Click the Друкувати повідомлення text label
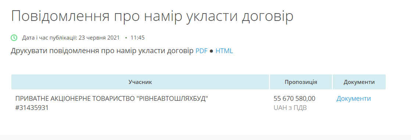This screenshot has height=140, width=411. pyautogui.click(x=103, y=51)
